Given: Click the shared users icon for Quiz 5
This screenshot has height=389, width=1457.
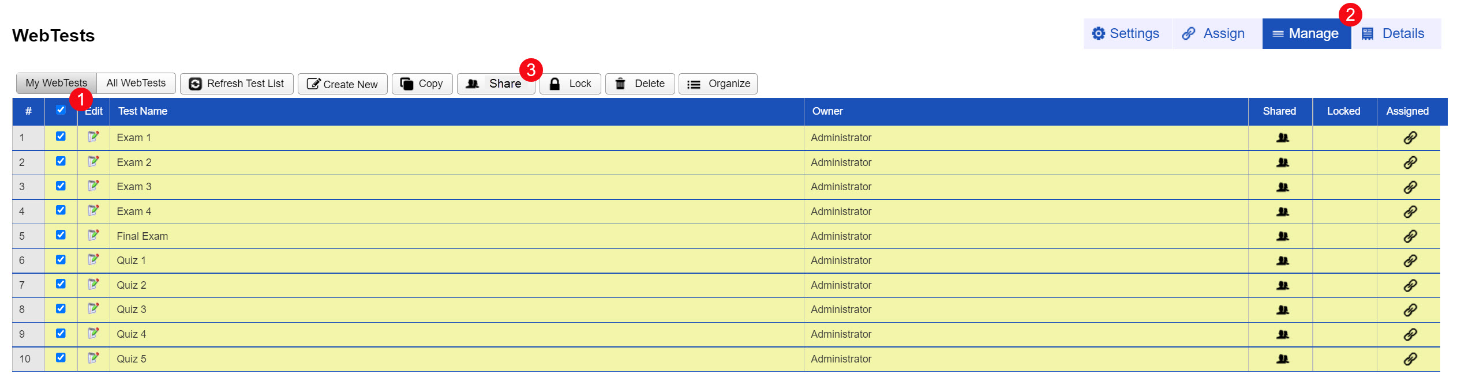Looking at the screenshot, I should 1282,359.
